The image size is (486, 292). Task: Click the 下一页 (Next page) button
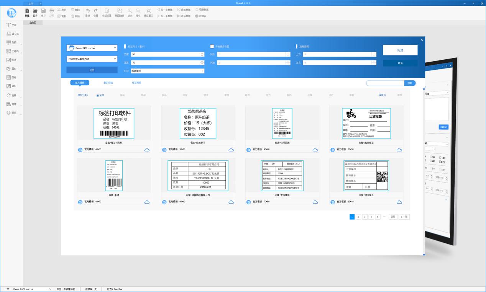tap(404, 217)
